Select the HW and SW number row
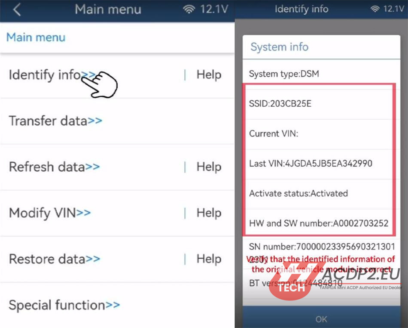The image size is (408, 328). click(318, 223)
